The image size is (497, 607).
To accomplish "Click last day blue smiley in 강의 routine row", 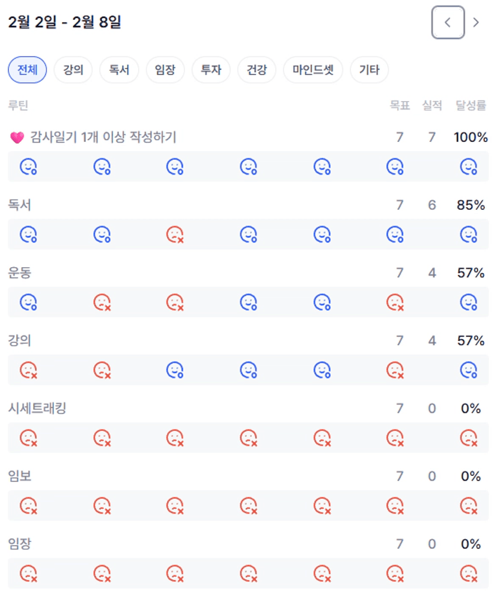I will 468,370.
